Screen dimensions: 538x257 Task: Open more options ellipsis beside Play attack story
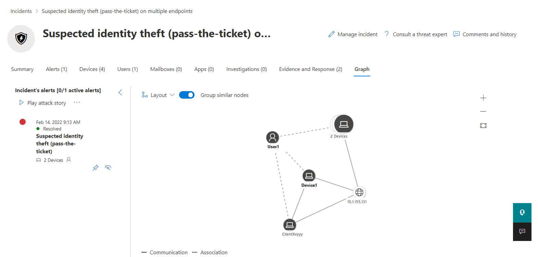77,102
